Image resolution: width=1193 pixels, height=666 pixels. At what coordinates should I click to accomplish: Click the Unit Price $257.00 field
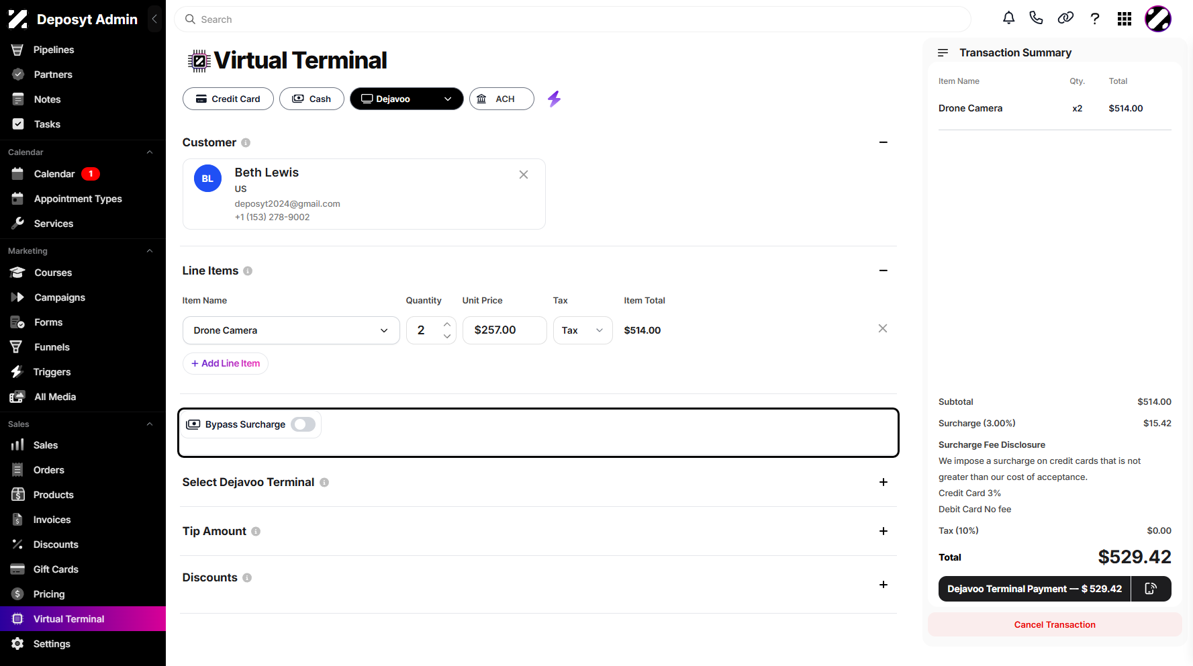505,330
